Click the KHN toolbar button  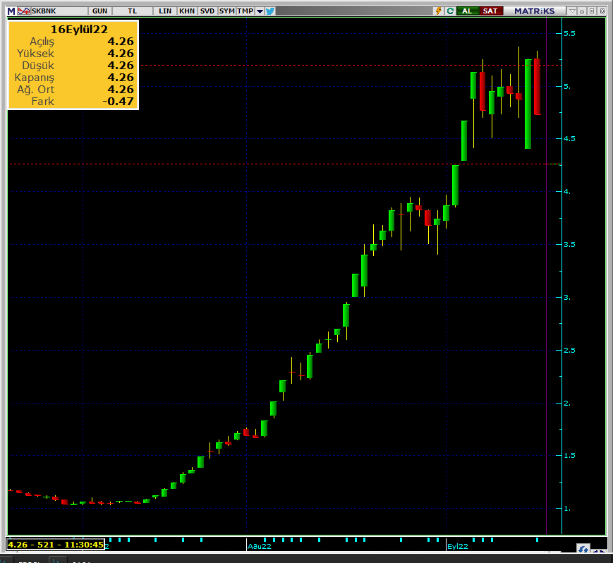tap(187, 11)
